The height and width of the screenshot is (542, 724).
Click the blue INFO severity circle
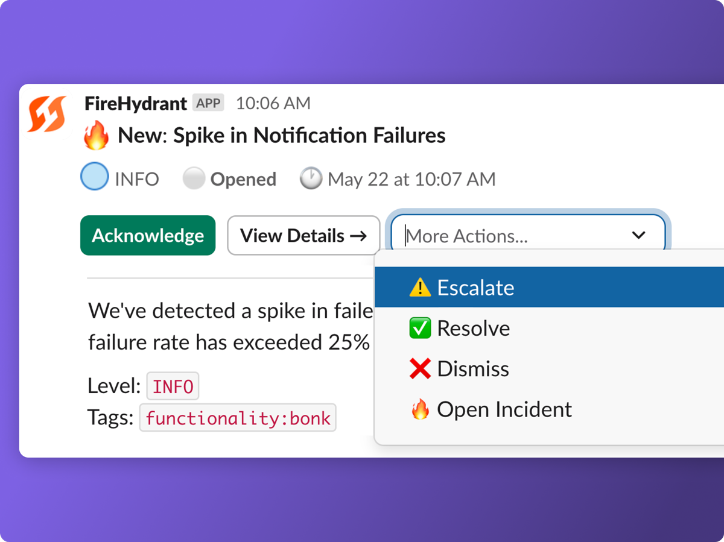[95, 177]
